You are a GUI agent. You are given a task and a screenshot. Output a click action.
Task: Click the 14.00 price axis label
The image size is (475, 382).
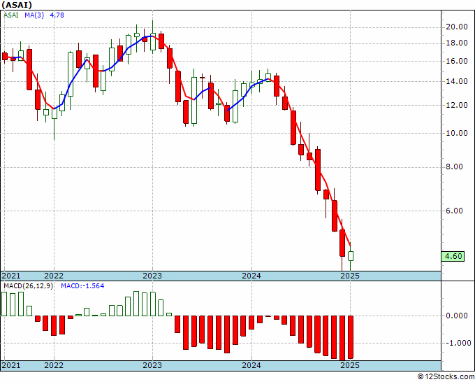[x=457, y=82]
